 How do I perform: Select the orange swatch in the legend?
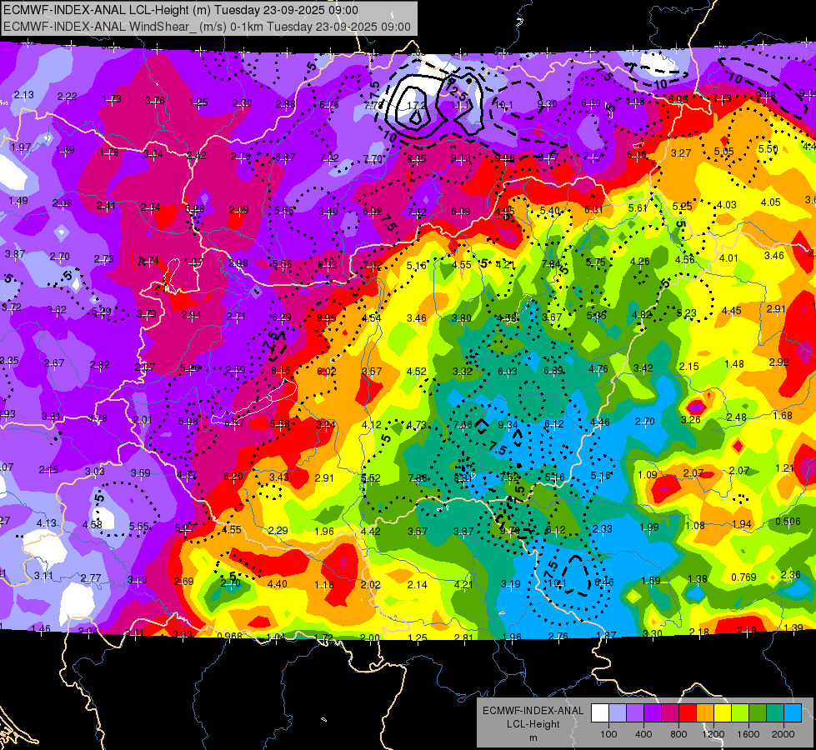click(x=705, y=713)
